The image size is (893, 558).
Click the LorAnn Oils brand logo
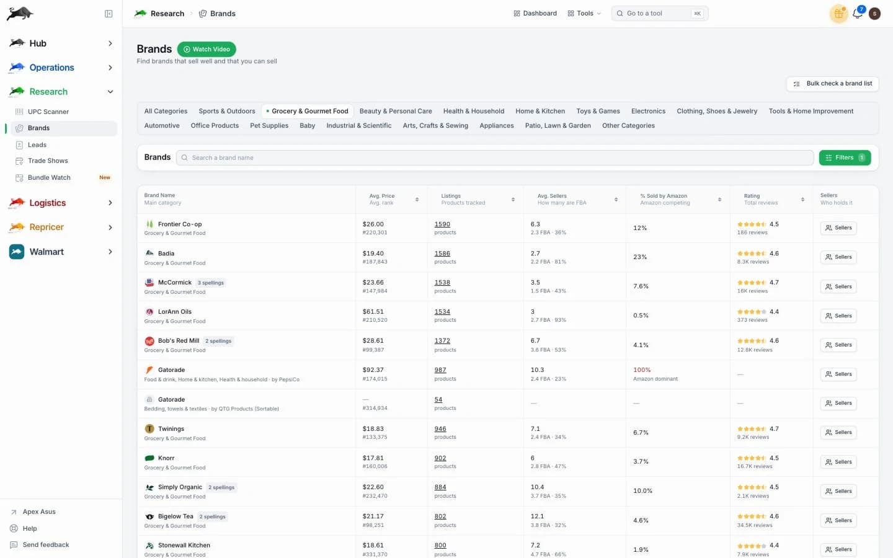(149, 312)
